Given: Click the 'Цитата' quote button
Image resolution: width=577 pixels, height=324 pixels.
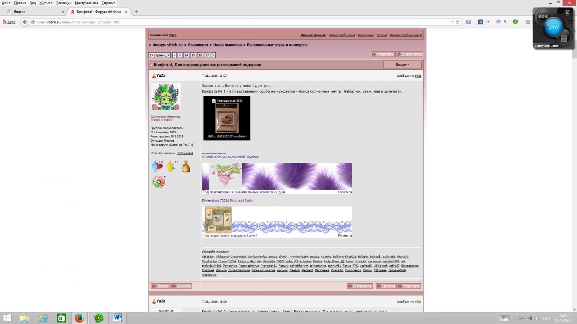Looking at the screenshot, I should point(386,286).
